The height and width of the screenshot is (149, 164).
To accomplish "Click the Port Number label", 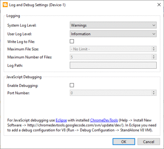I will click(18, 93).
